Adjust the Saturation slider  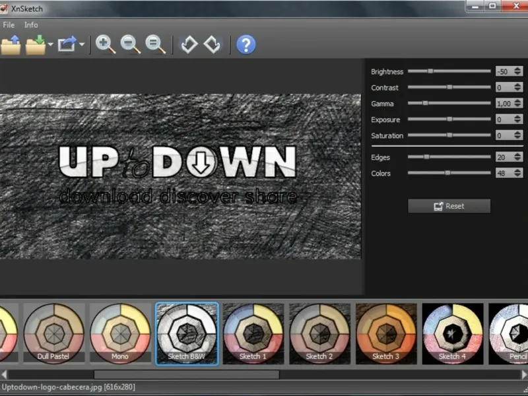pos(449,135)
